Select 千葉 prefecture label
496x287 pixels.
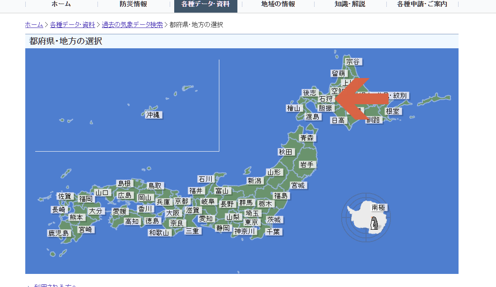273,232
